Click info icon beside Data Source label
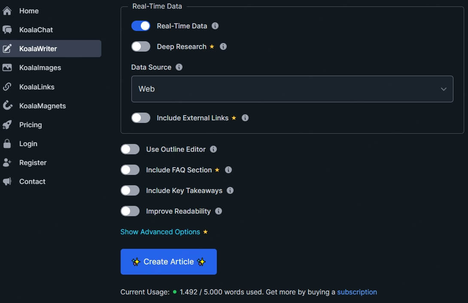Viewport: 468px width, 303px height. (179, 67)
